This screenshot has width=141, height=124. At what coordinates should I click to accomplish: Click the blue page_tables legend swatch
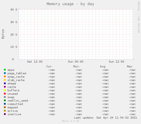tap(5, 73)
